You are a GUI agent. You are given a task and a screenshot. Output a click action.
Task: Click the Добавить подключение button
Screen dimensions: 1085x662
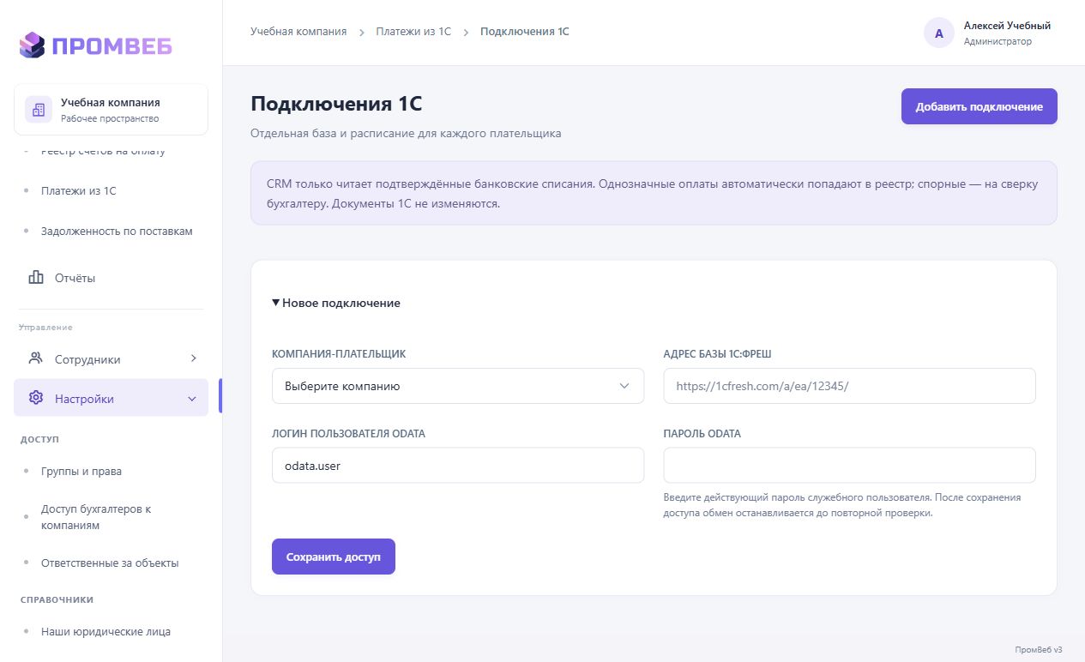tap(980, 107)
